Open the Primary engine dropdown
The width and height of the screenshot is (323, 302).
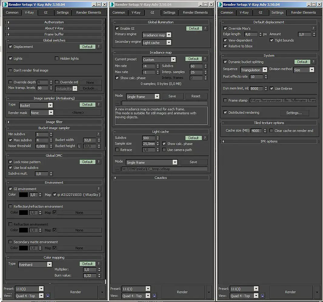pyautogui.click(x=157, y=35)
